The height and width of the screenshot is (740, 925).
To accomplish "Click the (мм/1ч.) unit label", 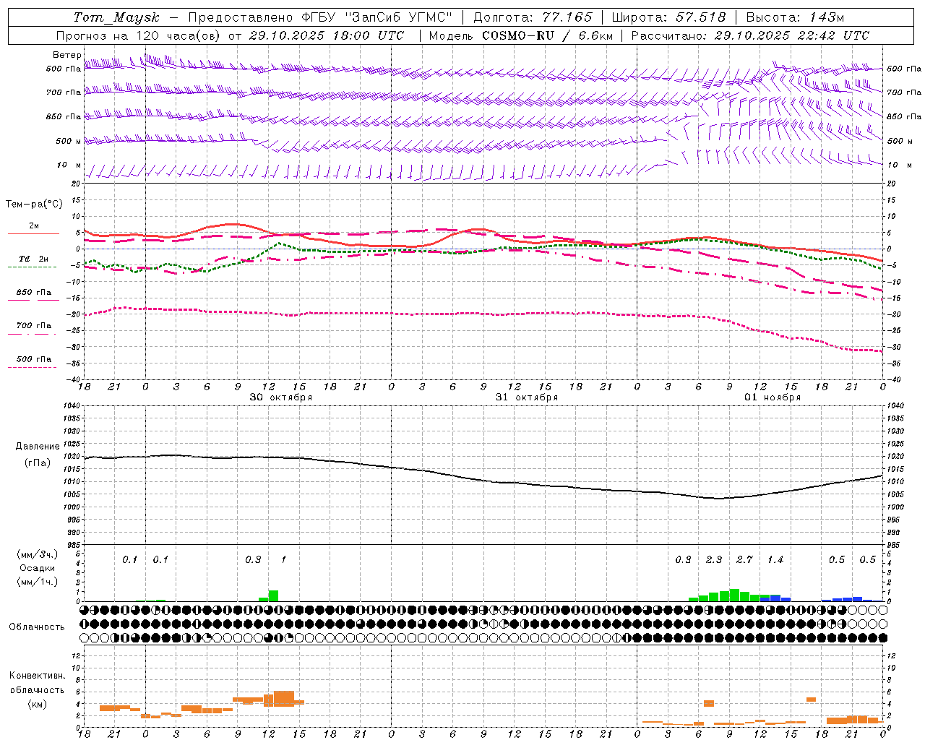I will [x=38, y=582].
